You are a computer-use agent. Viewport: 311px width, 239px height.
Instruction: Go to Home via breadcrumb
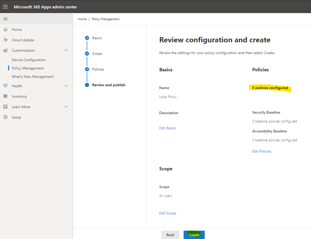[82, 19]
